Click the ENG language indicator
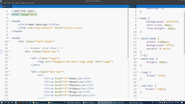Image resolution: width=185 pixels, height=104 pixels. pyautogui.click(x=172, y=103)
